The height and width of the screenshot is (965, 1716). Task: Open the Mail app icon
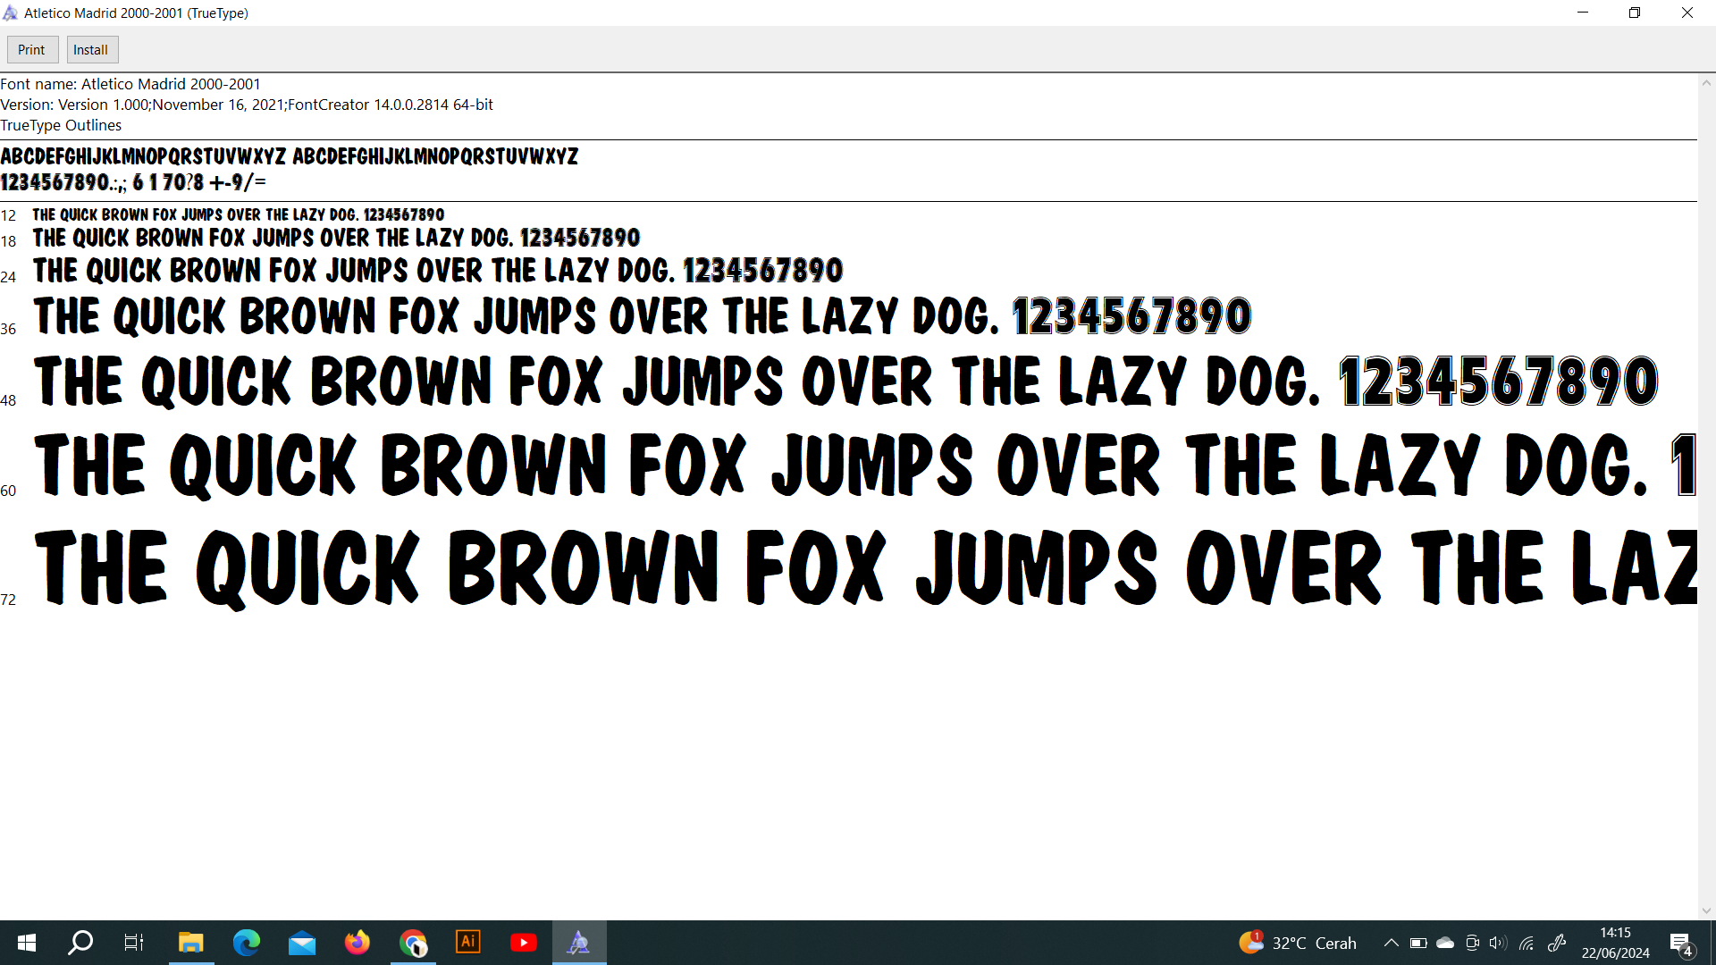coord(302,943)
